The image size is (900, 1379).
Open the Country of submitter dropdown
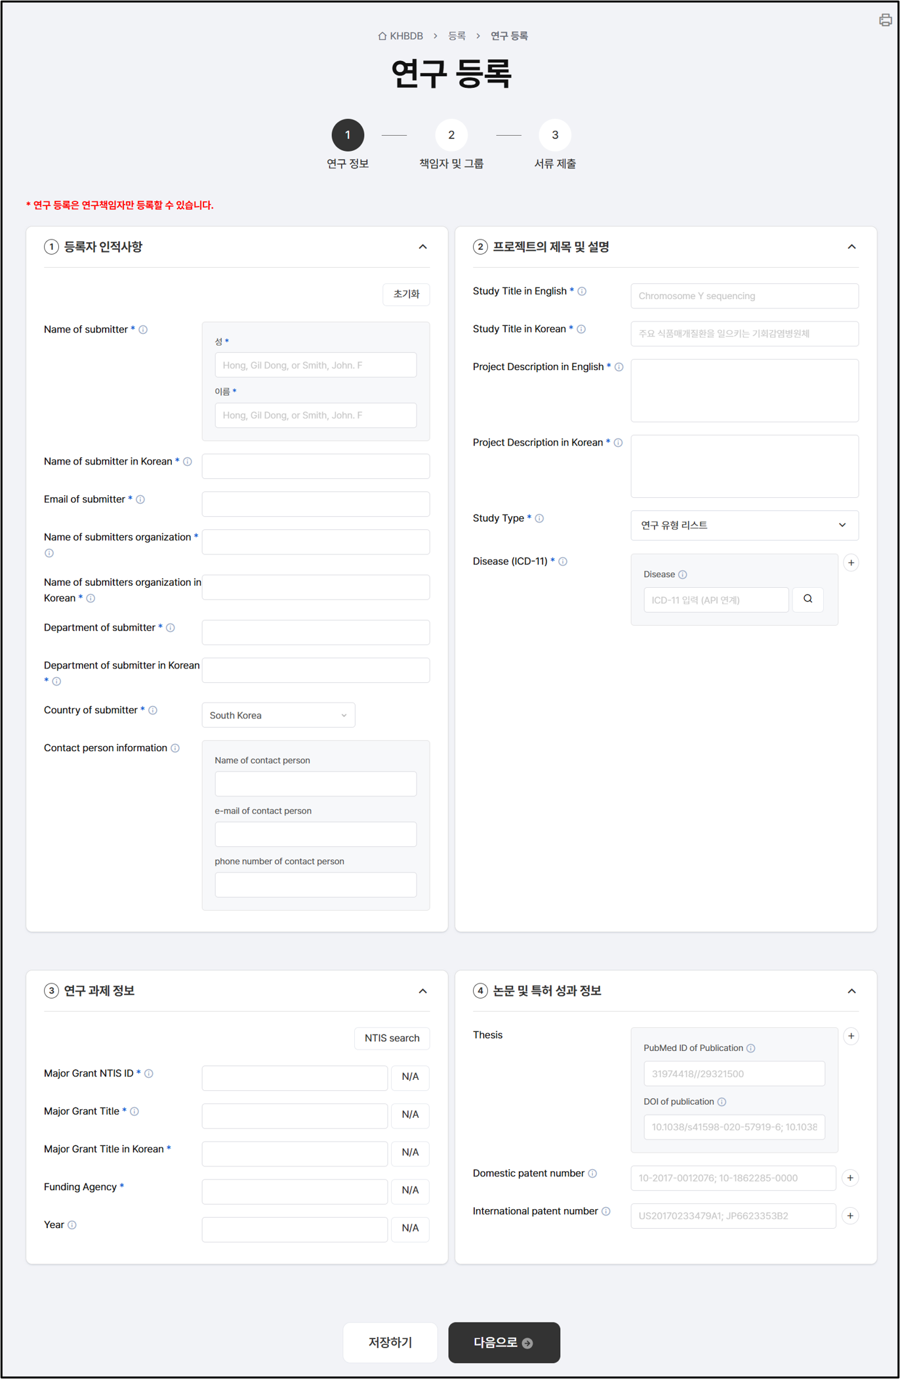pos(278,715)
